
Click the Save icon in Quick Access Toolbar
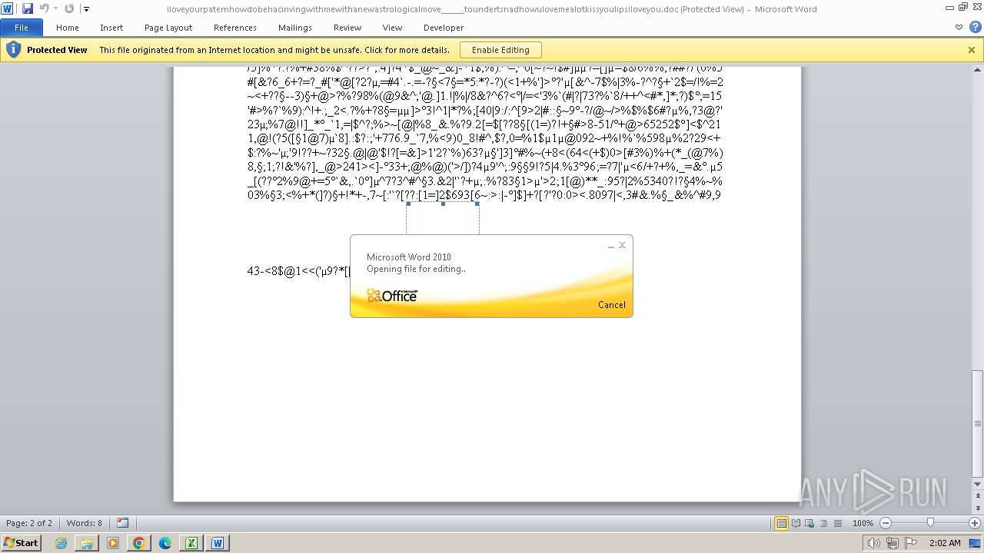tap(28, 8)
